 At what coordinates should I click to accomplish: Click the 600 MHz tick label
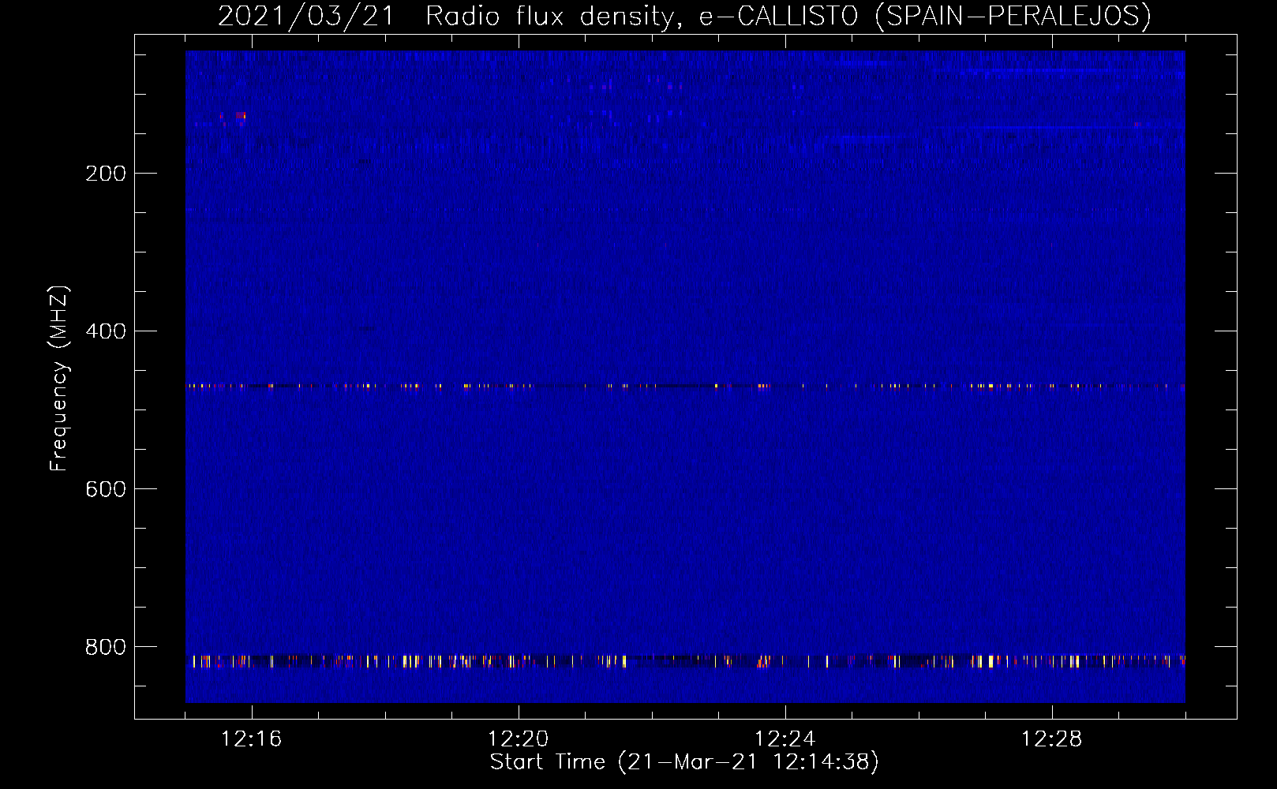coord(106,489)
